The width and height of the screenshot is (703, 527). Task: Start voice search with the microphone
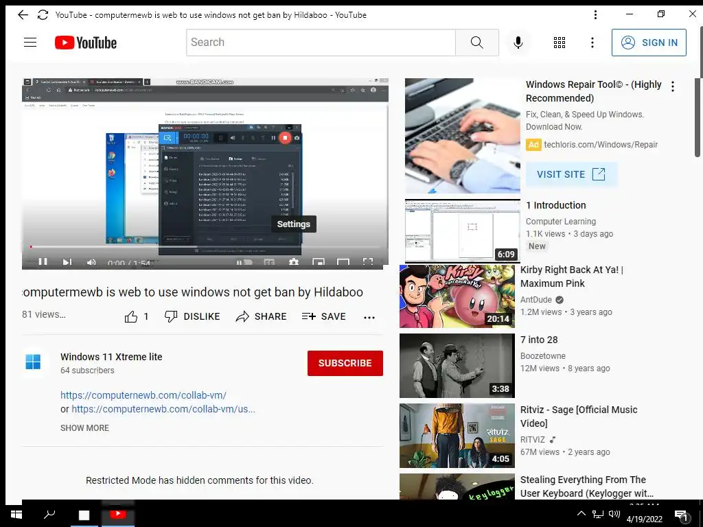point(518,43)
